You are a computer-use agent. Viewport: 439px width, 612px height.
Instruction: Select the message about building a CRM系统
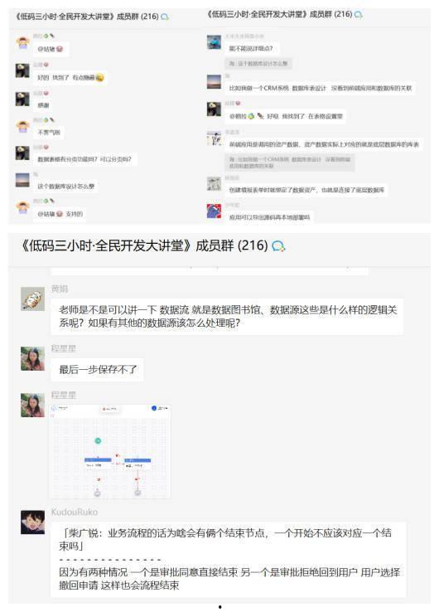click(320, 88)
